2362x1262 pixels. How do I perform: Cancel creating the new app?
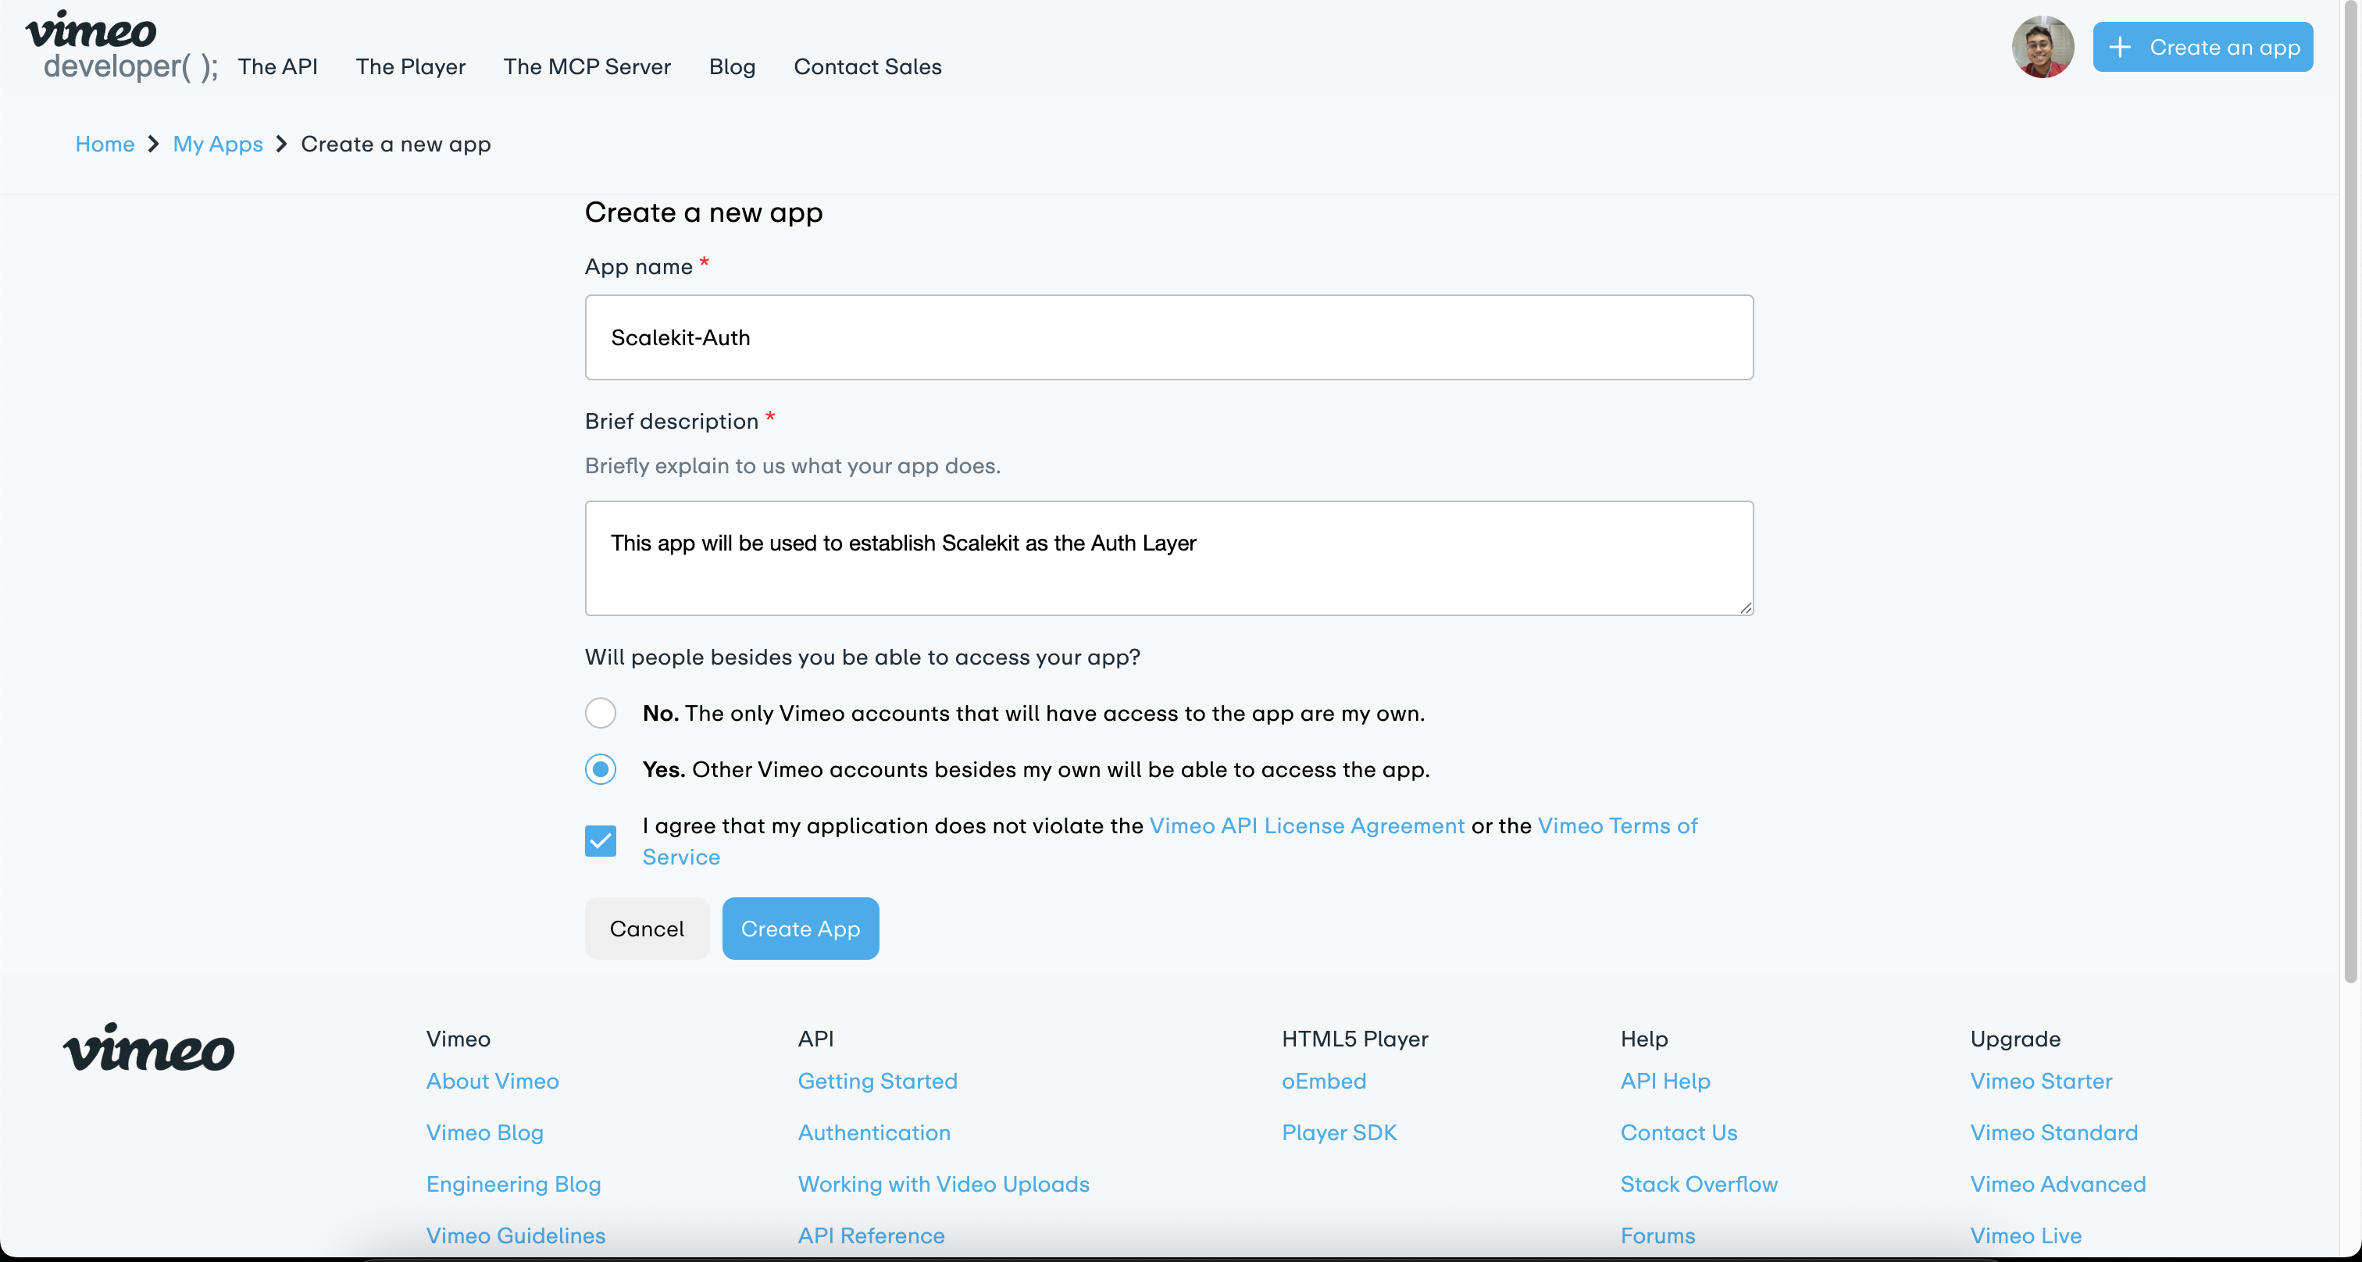click(647, 929)
